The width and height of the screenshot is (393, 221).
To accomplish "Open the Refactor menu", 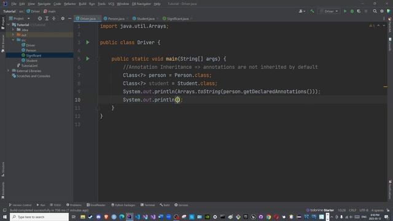I will 69,4.
